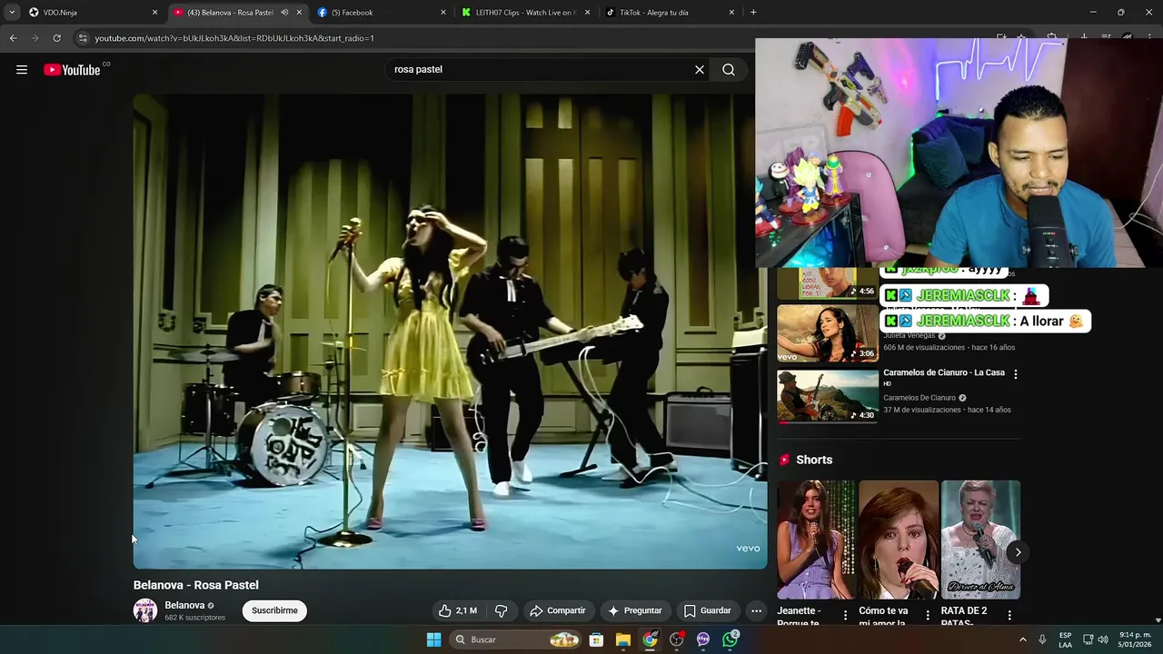Viewport: 1163px width, 654px height.
Task: Open WhatsApp from the taskbar
Action: (731, 639)
